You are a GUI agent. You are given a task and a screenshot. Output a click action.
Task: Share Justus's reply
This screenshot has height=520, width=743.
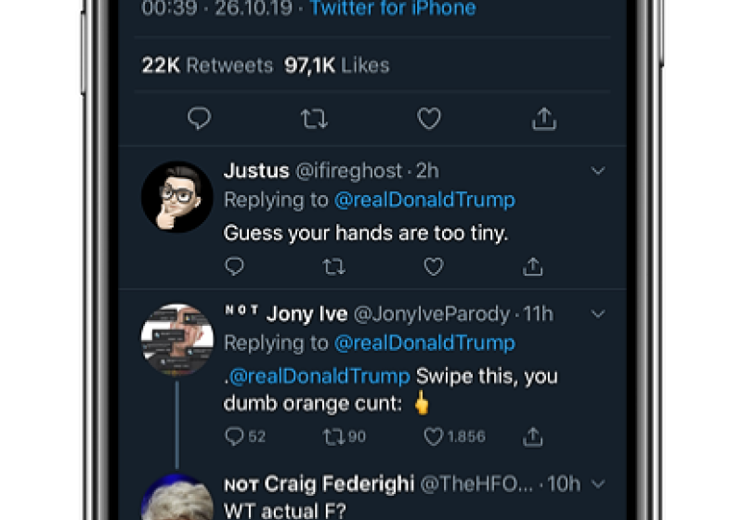(x=533, y=267)
